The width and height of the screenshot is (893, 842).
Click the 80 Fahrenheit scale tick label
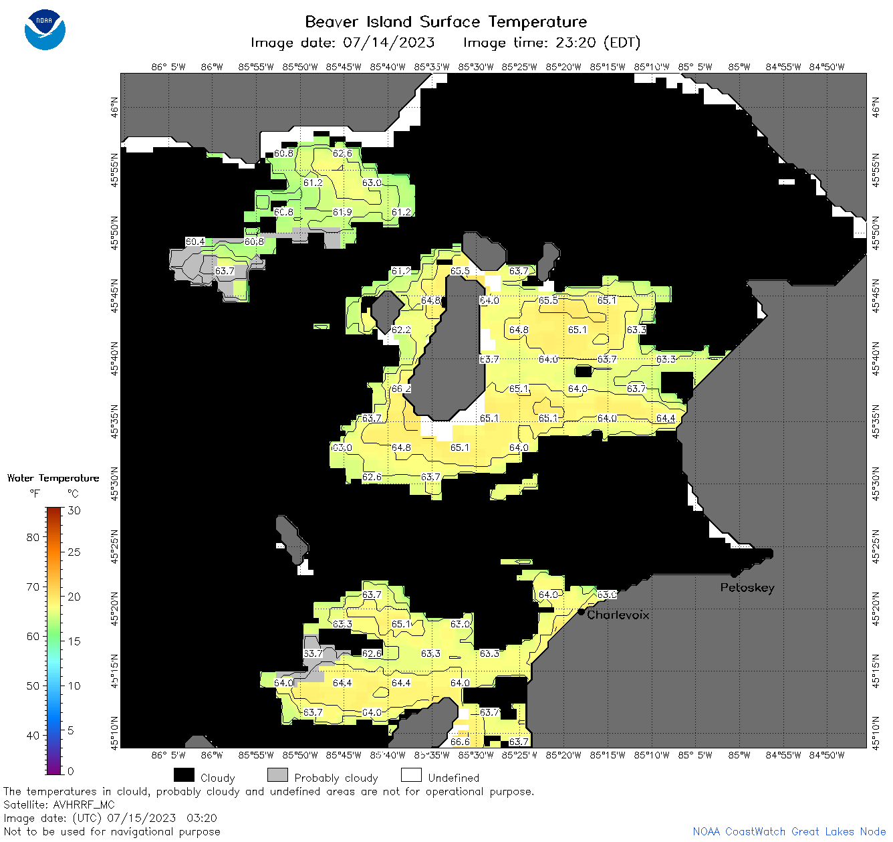[33, 537]
